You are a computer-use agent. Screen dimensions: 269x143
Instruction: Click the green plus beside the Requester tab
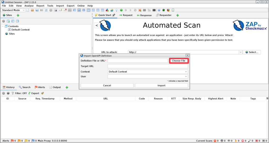click(178, 15)
